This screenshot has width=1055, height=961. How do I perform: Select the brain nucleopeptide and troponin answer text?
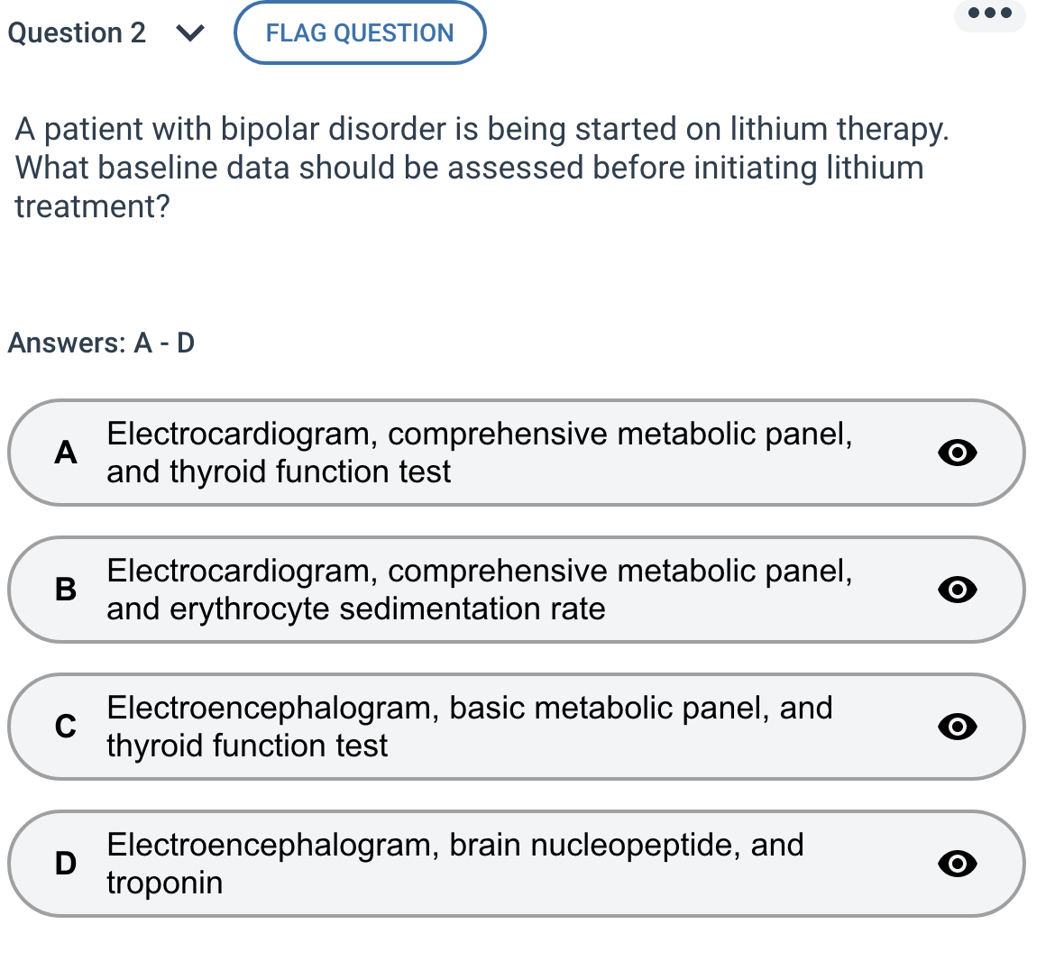[454, 864]
